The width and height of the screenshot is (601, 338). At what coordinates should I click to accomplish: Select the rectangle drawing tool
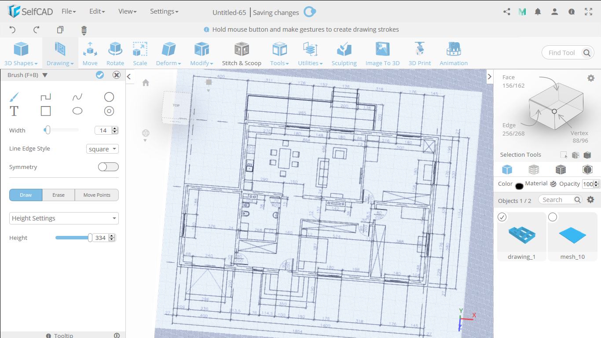point(46,111)
